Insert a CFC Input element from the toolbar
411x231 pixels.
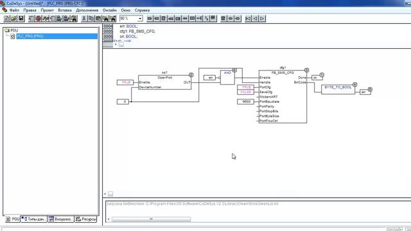pyautogui.click(x=150, y=19)
